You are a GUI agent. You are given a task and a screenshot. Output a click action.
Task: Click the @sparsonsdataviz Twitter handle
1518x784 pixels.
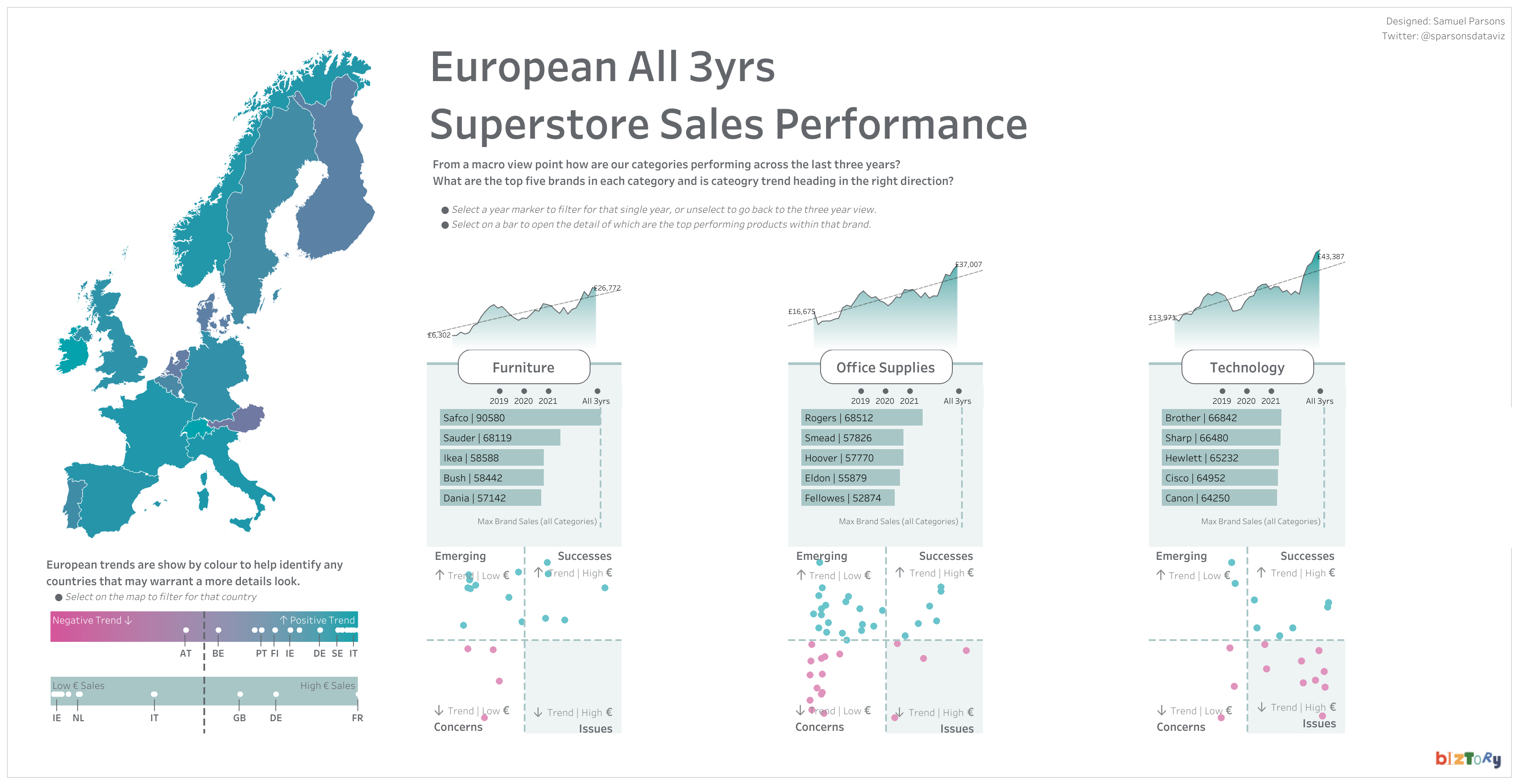(1463, 36)
